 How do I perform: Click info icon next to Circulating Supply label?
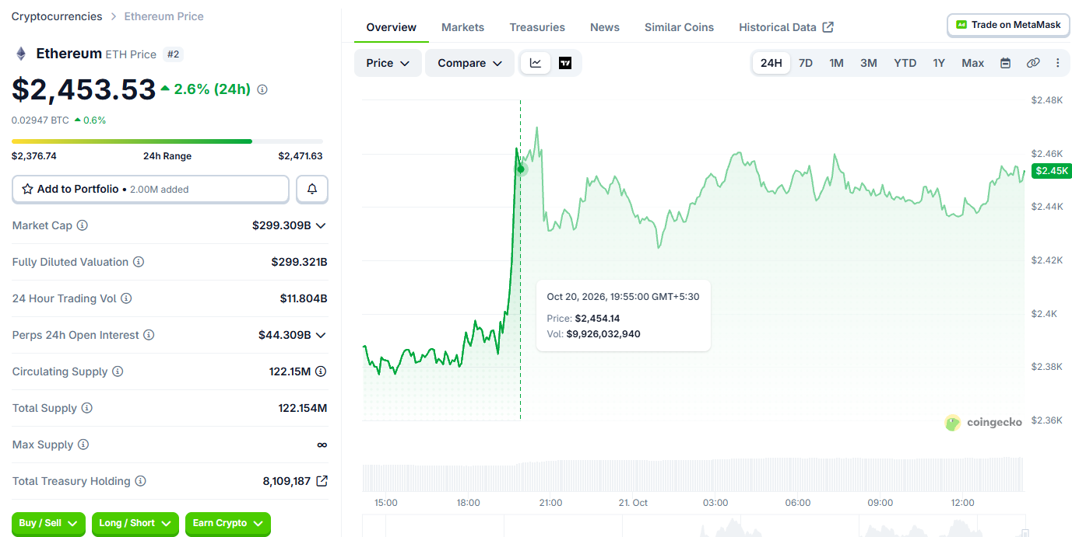118,371
